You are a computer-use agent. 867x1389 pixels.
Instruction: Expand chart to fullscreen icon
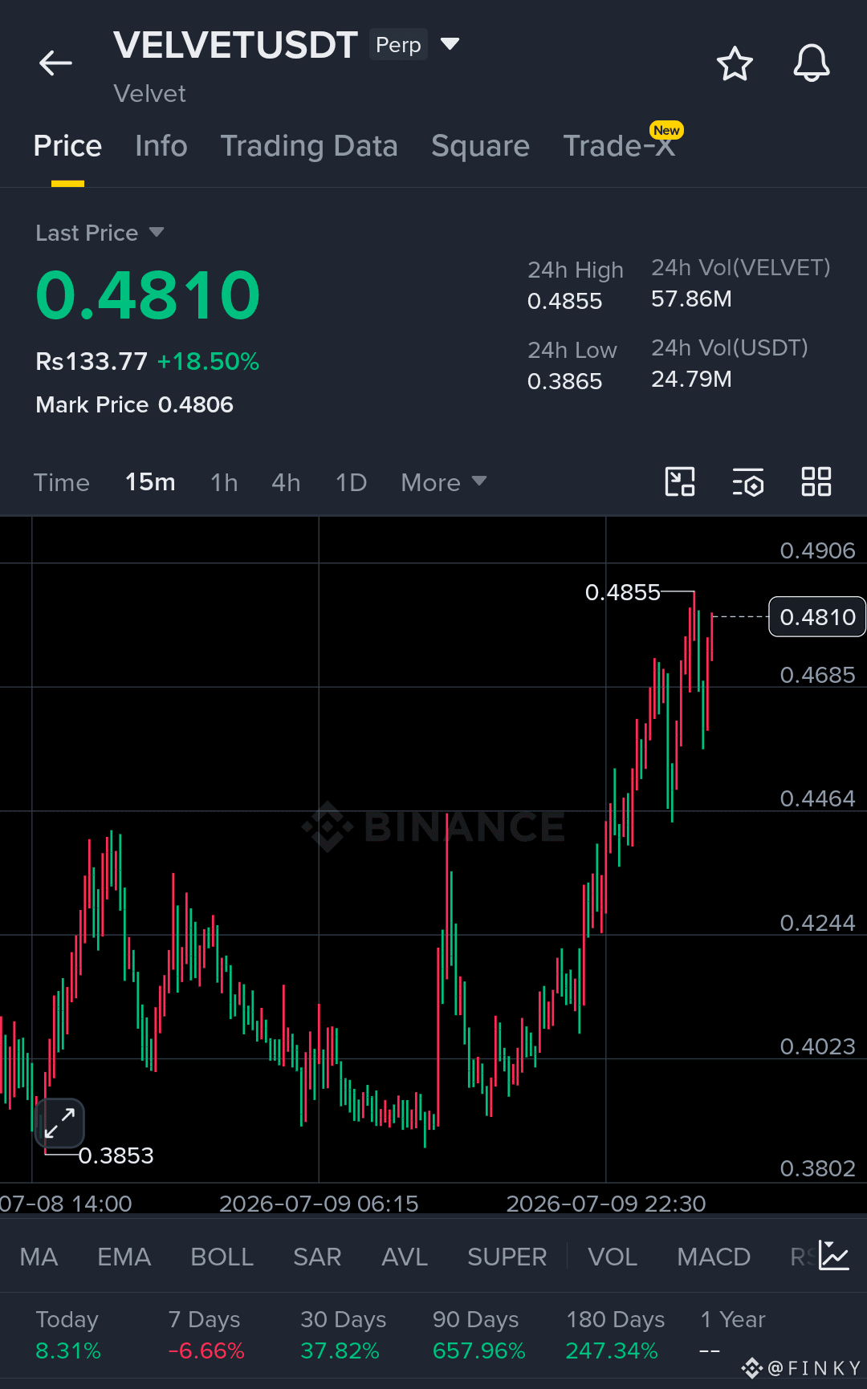[x=60, y=1123]
